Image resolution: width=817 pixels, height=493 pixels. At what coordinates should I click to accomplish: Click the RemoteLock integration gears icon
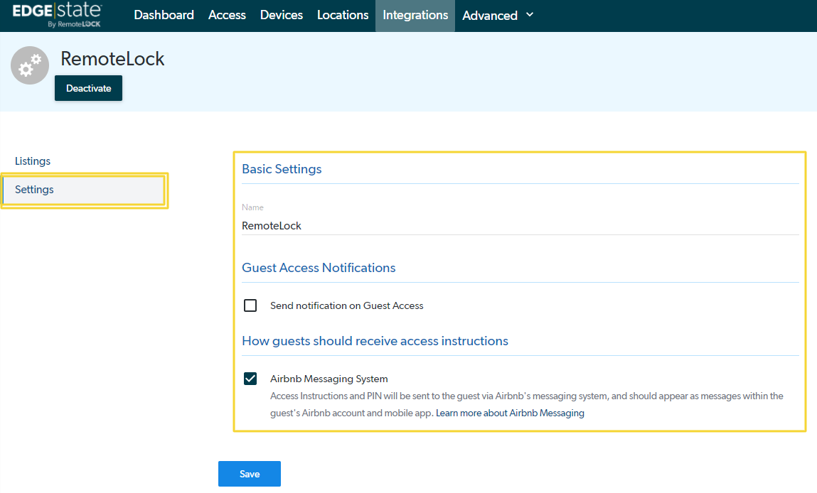tap(30, 65)
